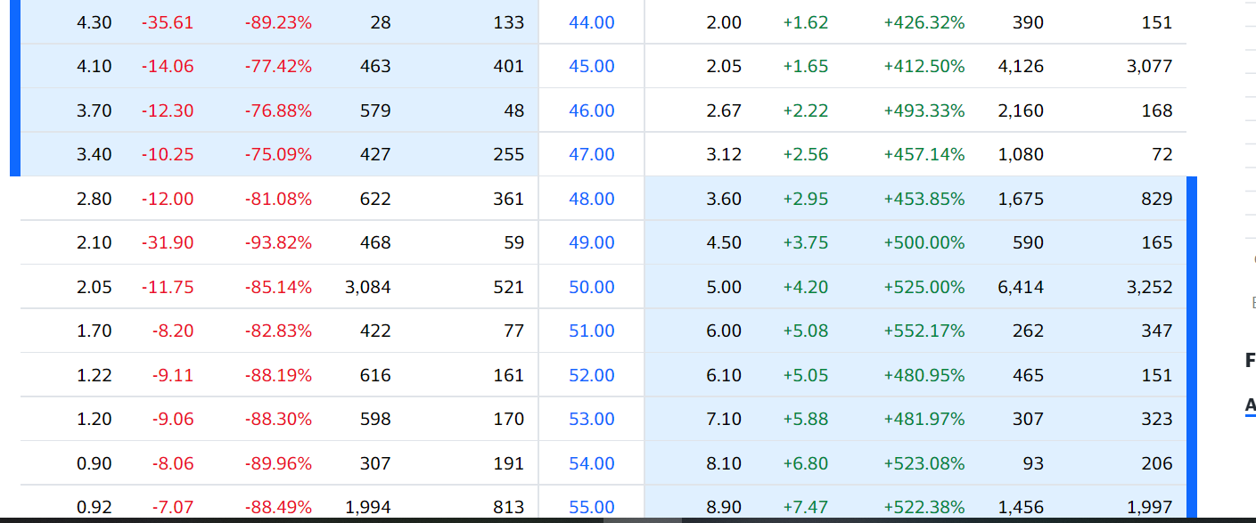This screenshot has width=1256, height=523.
Task: Click put price 7.10
Action: [x=724, y=419]
